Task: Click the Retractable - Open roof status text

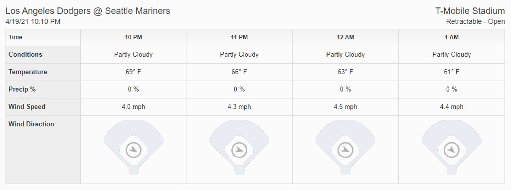Action: pos(476,22)
